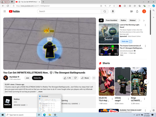
Task: Show next Shorts with arrow
Action: click(146, 81)
